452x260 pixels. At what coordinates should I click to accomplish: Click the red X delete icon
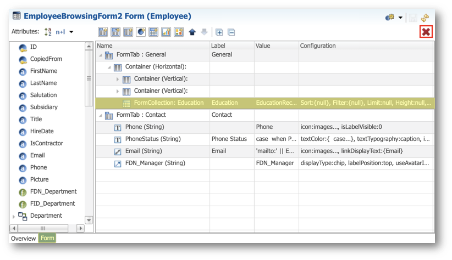[x=426, y=32]
